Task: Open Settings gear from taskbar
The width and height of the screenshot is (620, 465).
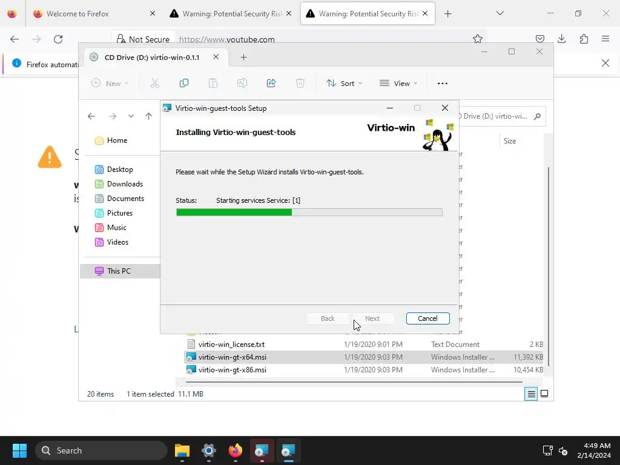Action: point(209,450)
